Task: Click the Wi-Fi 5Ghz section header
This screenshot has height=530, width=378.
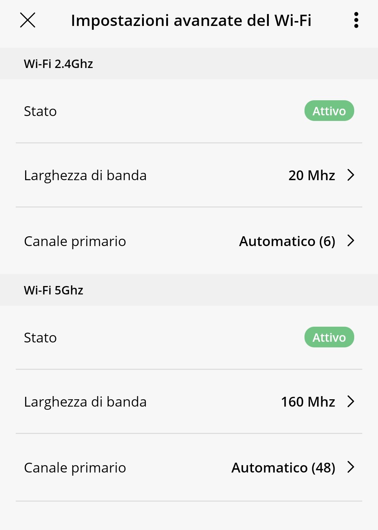Action: point(54,290)
